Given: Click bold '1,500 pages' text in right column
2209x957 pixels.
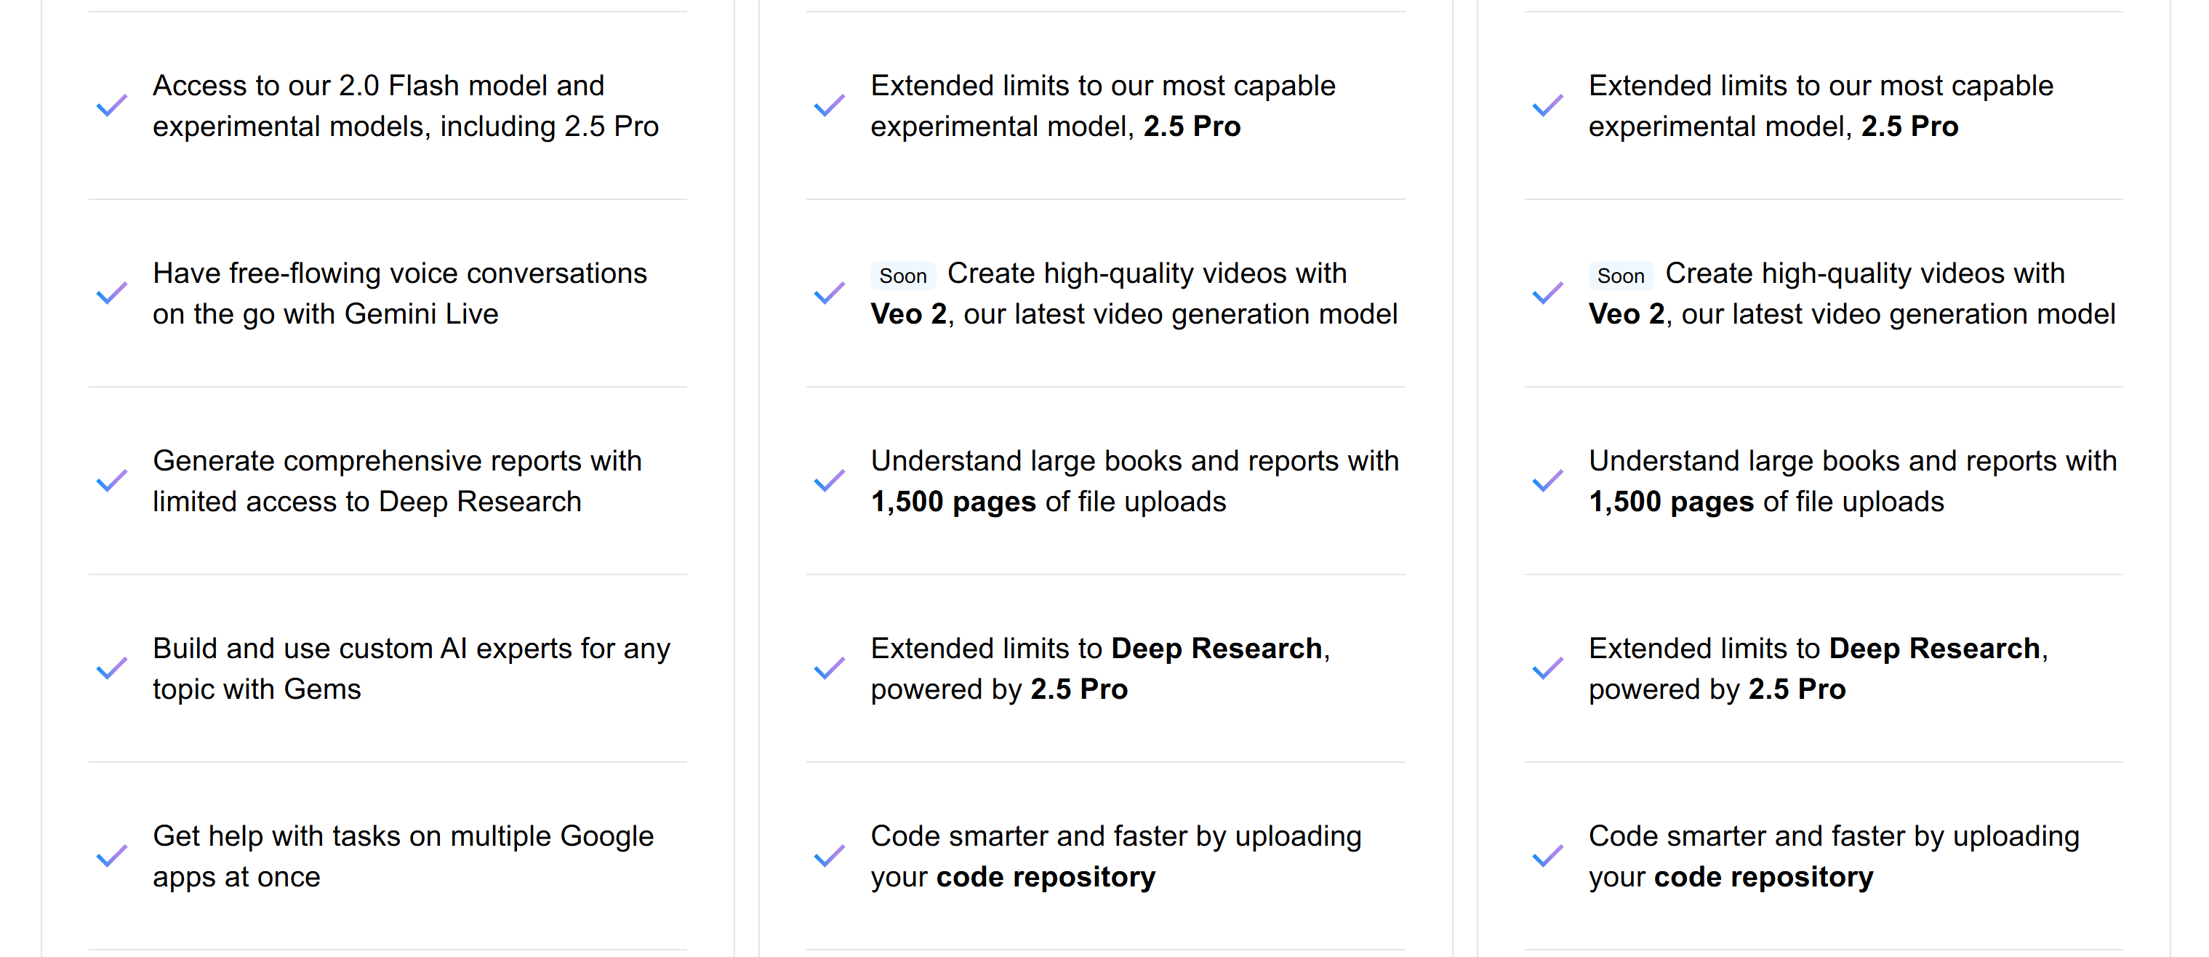Looking at the screenshot, I should [1672, 502].
